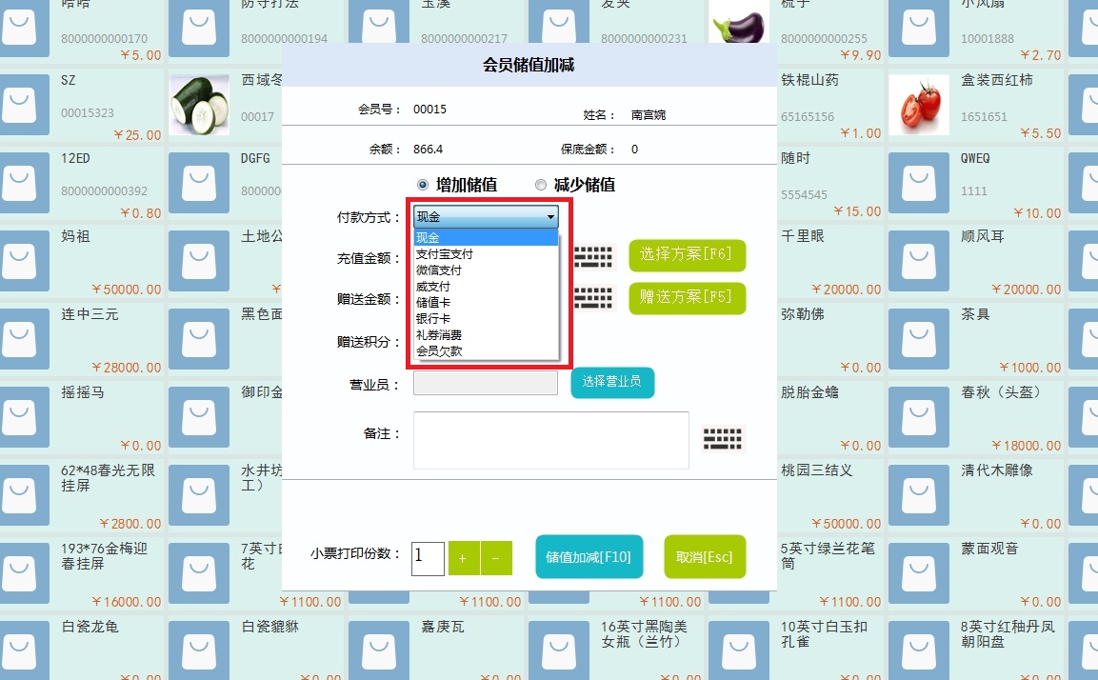Increase receipt print copies with plus button
The width and height of the screenshot is (1098, 680).
tap(463, 558)
